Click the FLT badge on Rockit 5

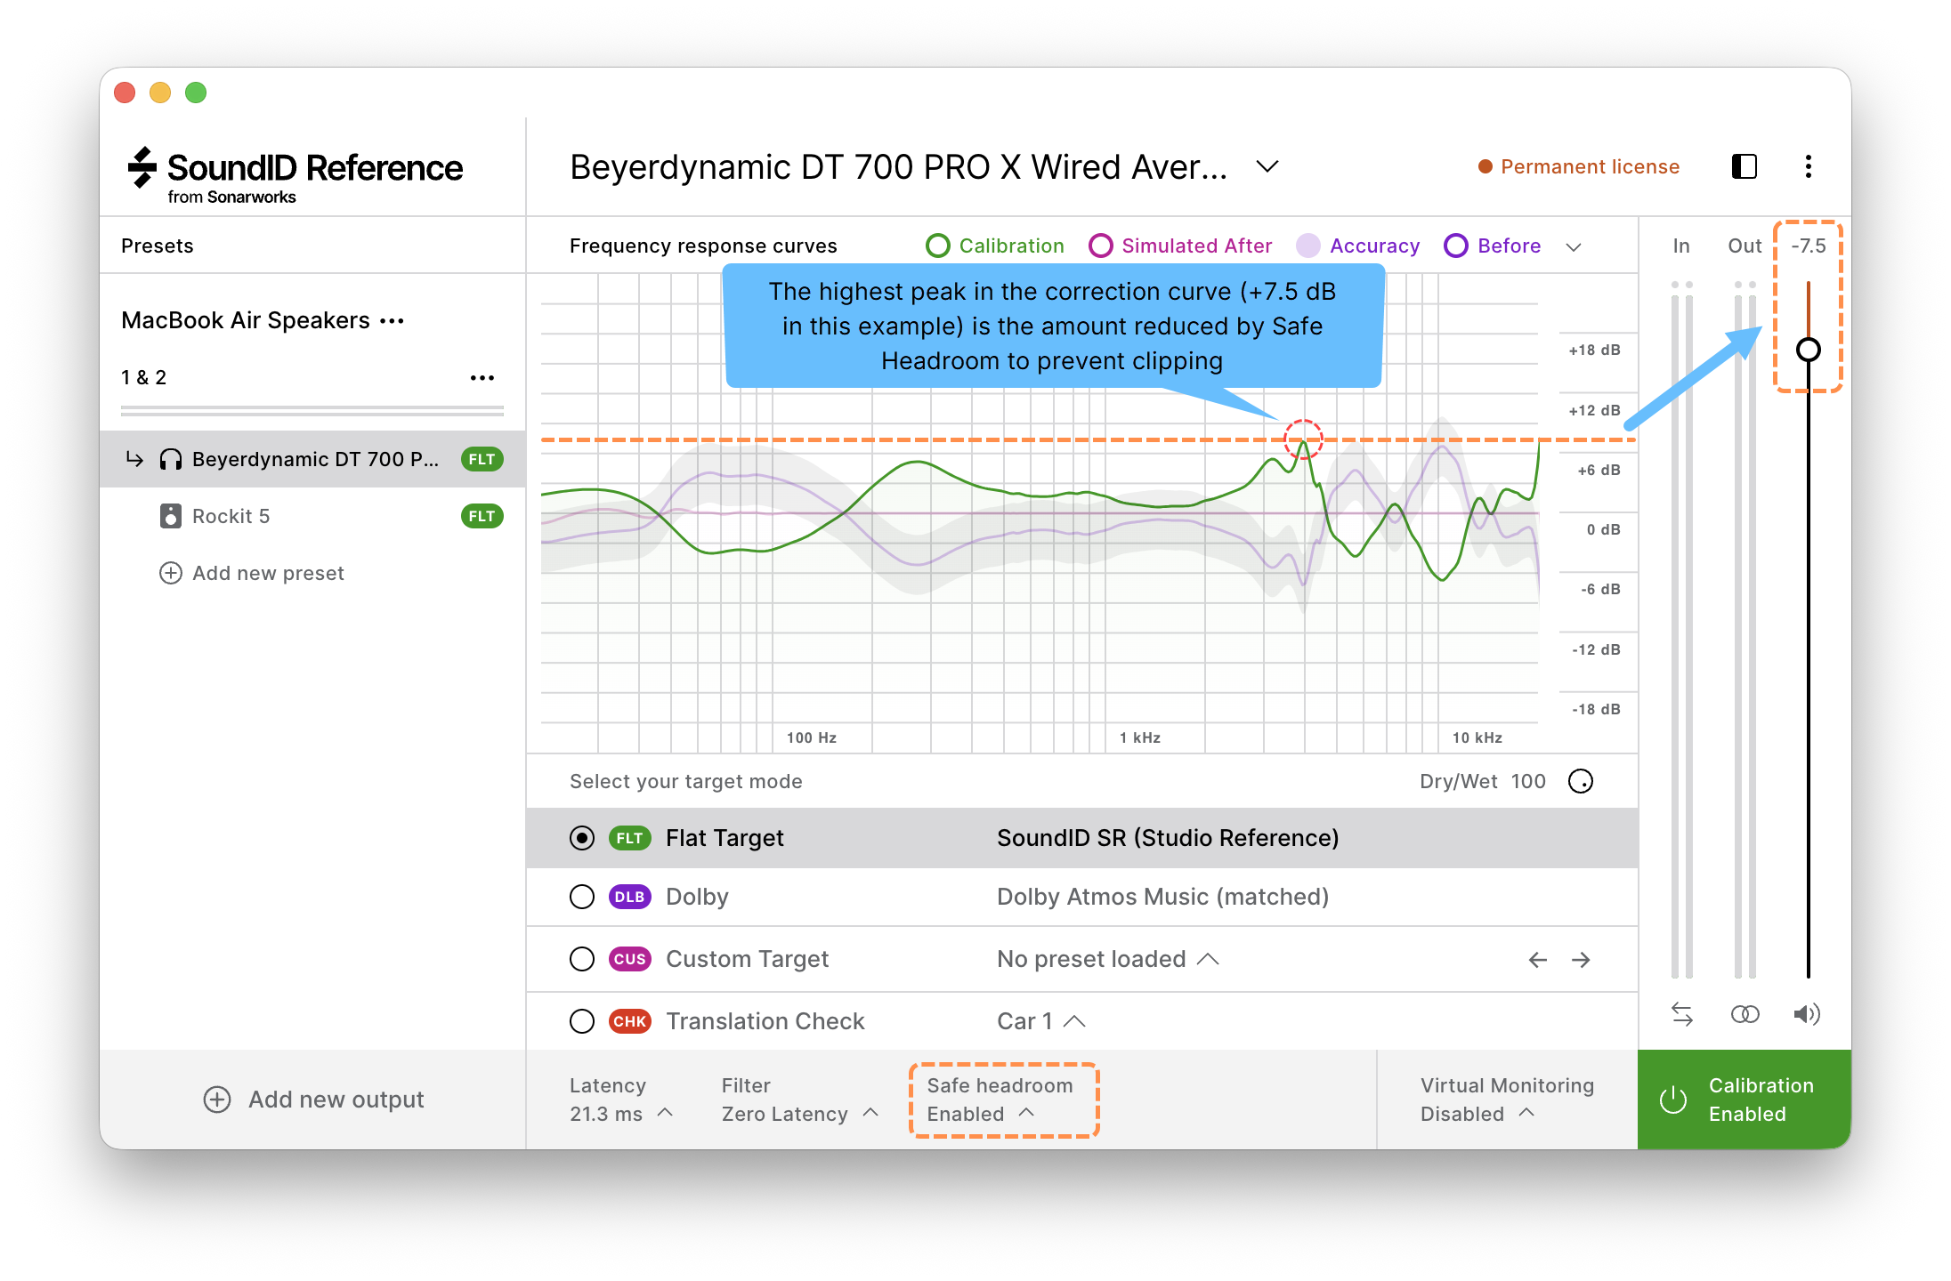481,516
